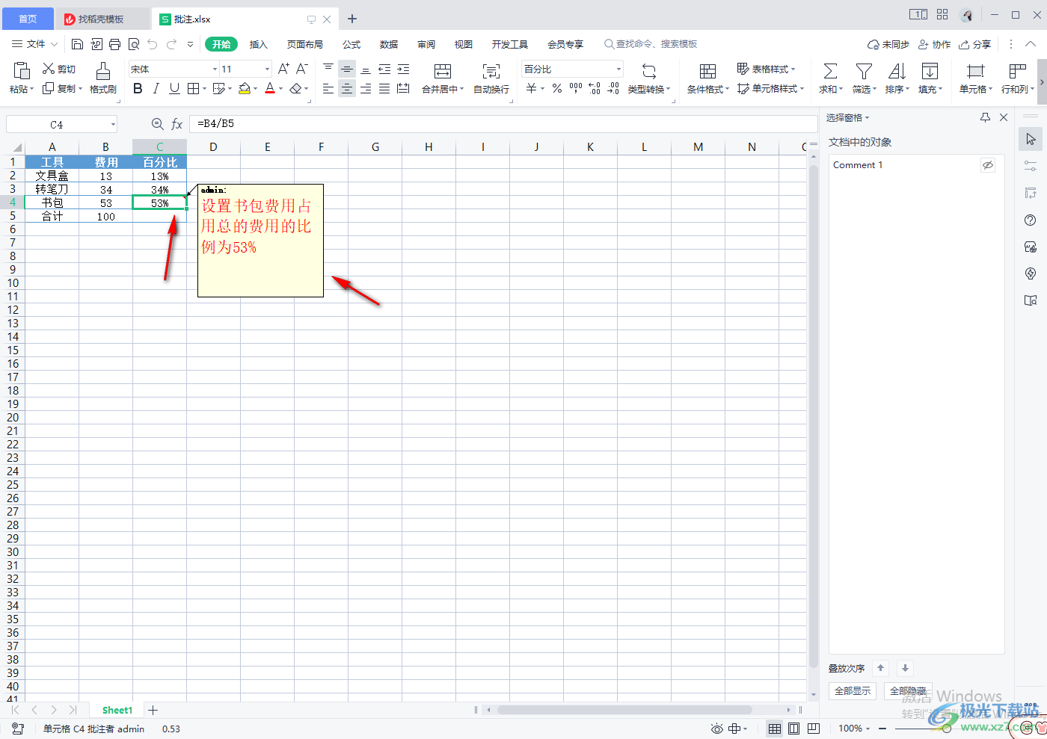Expand Merge and Center (合并居中) options
Image resolution: width=1047 pixels, height=739 pixels.
[x=462, y=90]
